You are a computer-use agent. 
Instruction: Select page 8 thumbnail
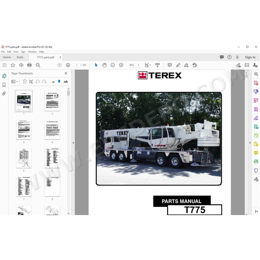52,187
